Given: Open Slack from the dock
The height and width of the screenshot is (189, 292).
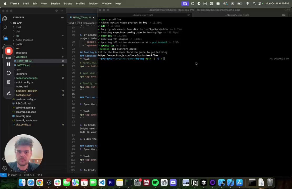Looking at the screenshot, I should 57,182.
